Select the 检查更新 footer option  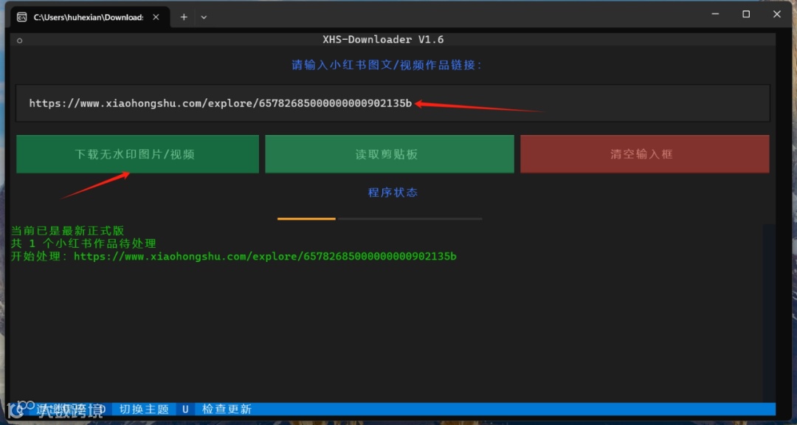coord(227,410)
